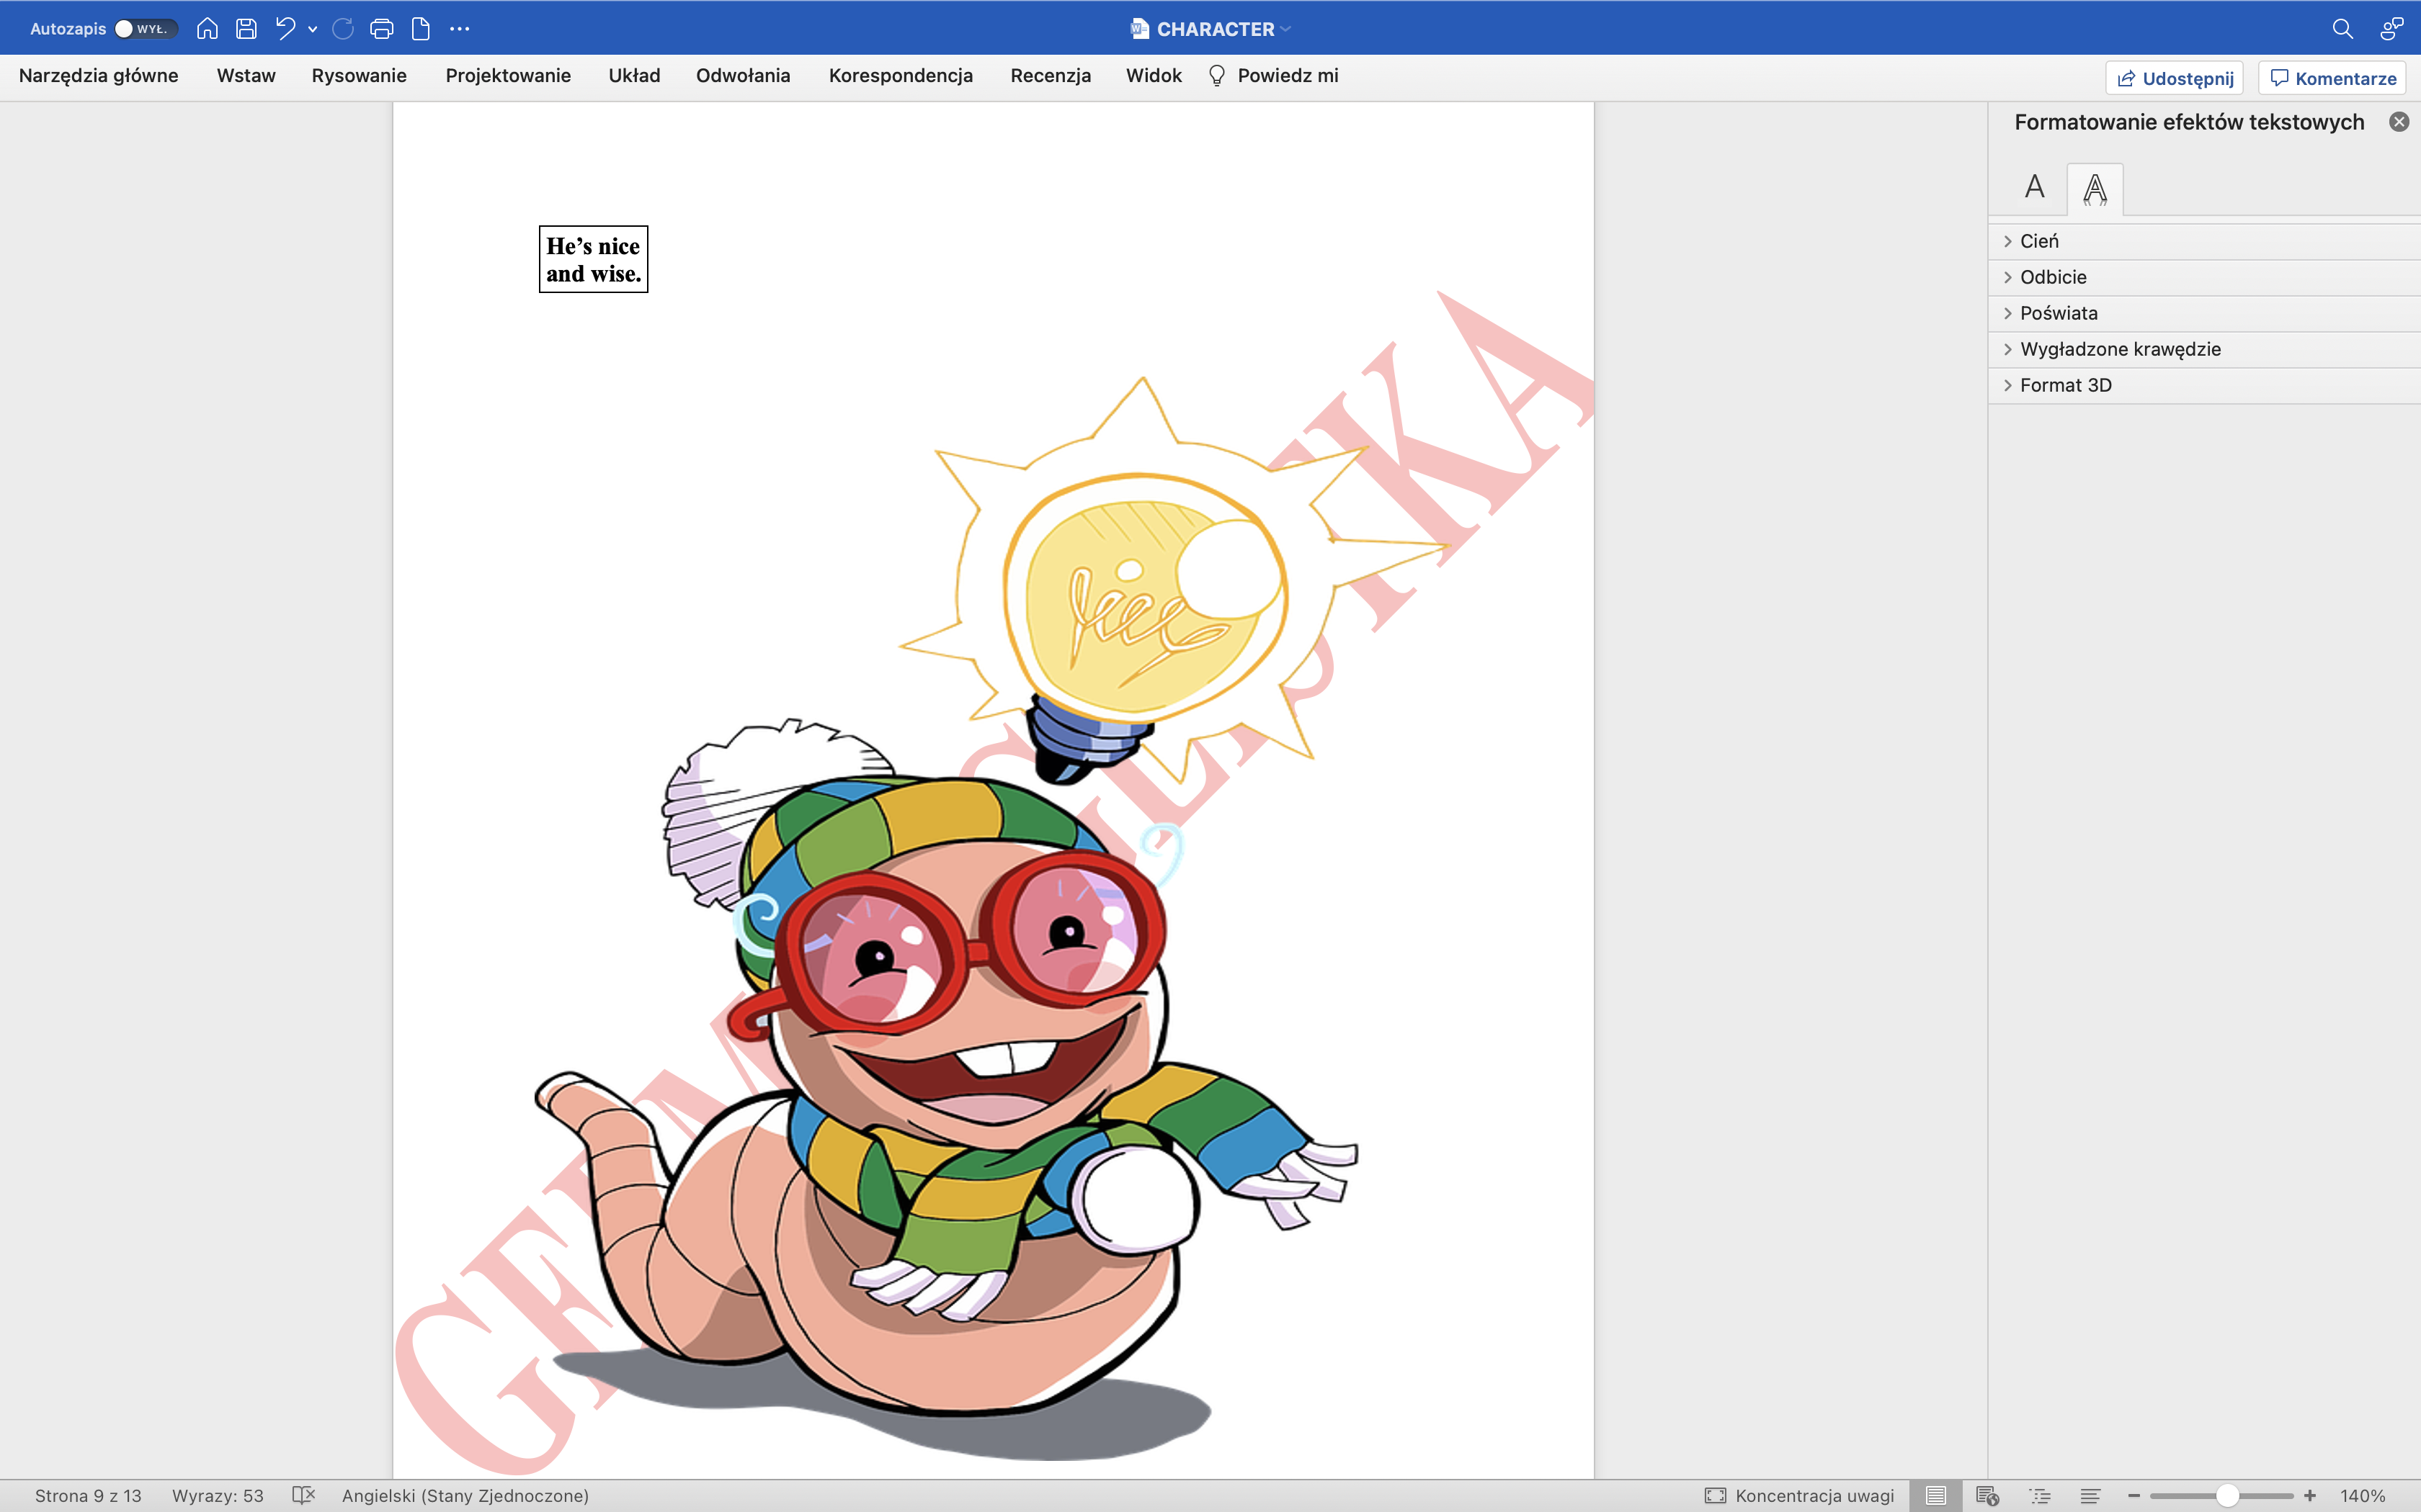Viewport: 2421px width, 1512px height.
Task: Click the Komentarze button
Action: tap(2332, 78)
